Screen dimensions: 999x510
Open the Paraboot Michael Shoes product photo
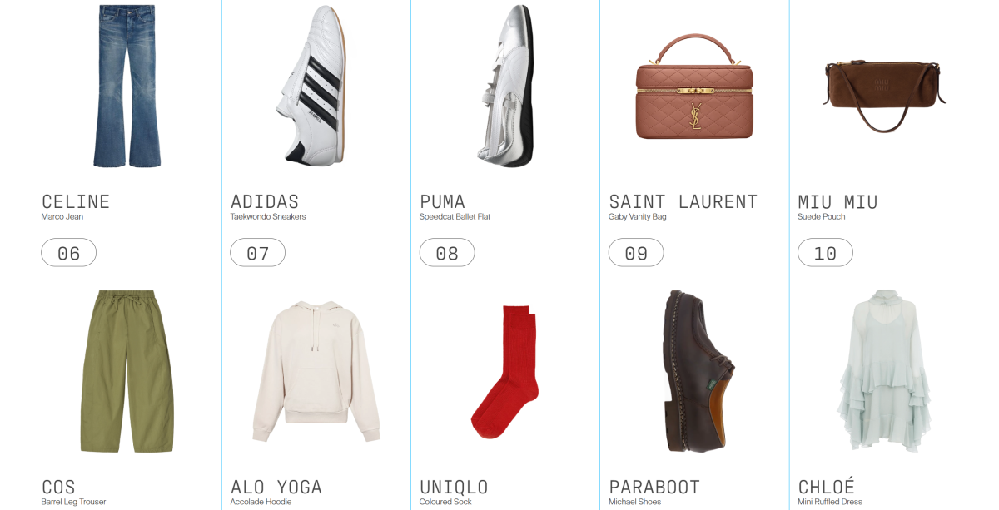pos(694,371)
